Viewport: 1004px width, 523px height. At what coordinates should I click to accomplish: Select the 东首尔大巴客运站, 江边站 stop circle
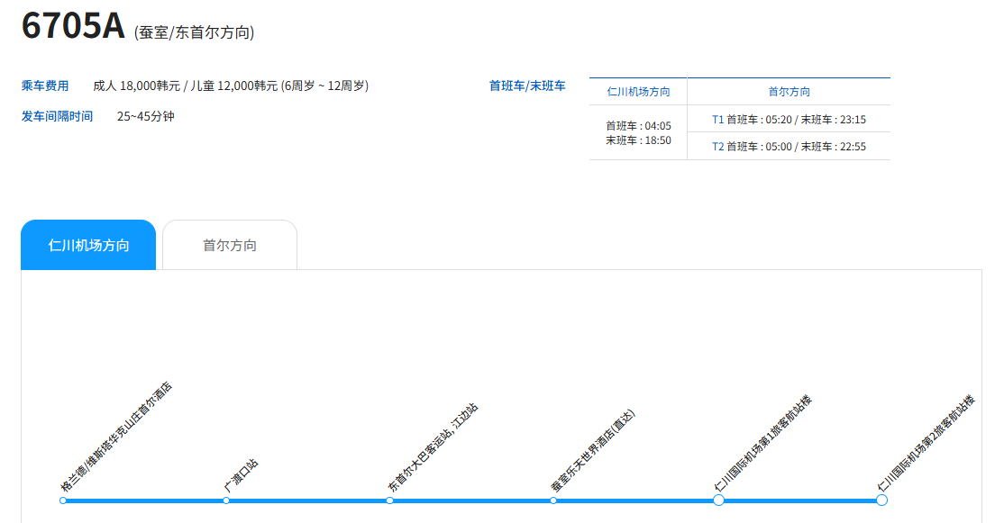pyautogui.click(x=389, y=500)
